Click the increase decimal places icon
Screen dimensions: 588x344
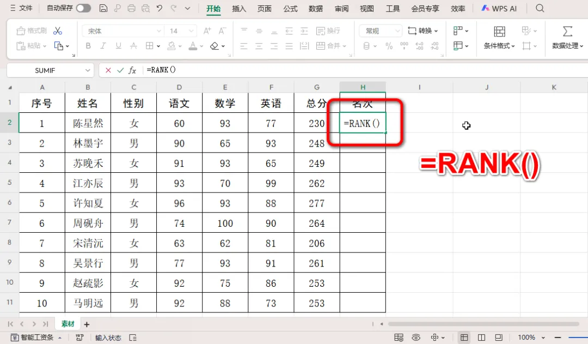click(x=419, y=46)
